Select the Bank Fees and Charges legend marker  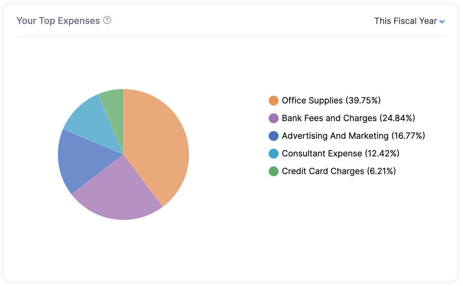(x=273, y=118)
